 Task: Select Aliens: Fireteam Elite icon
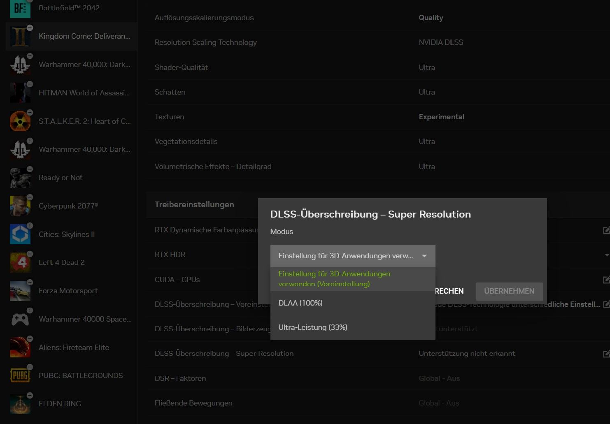pos(20,348)
